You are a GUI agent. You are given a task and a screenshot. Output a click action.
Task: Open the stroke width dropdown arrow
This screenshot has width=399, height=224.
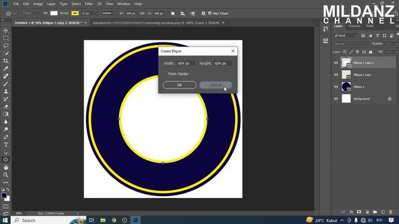pyautogui.click(x=97, y=13)
